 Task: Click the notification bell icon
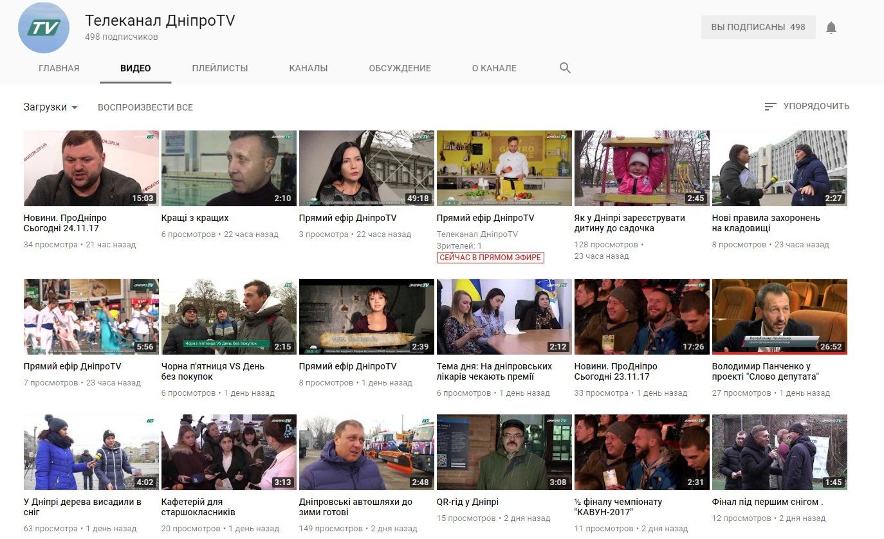click(831, 28)
